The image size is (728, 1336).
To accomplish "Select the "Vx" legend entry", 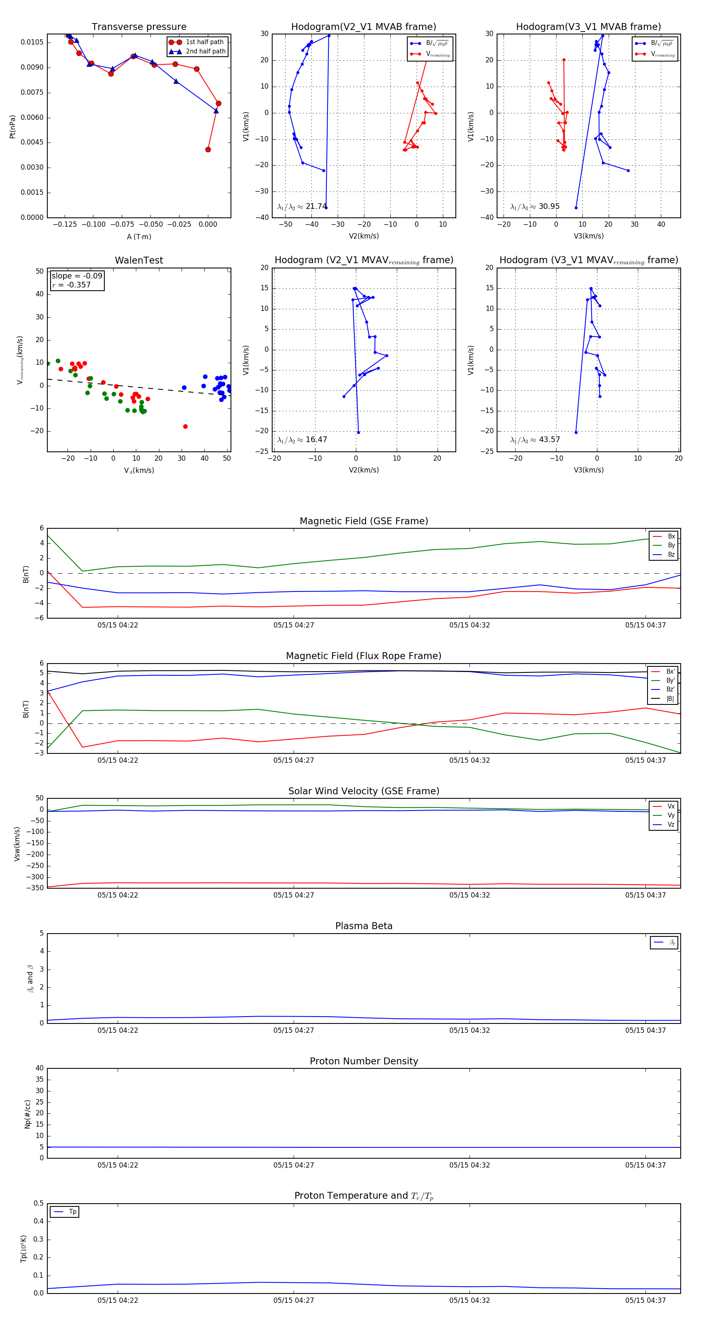I will coord(664,806).
